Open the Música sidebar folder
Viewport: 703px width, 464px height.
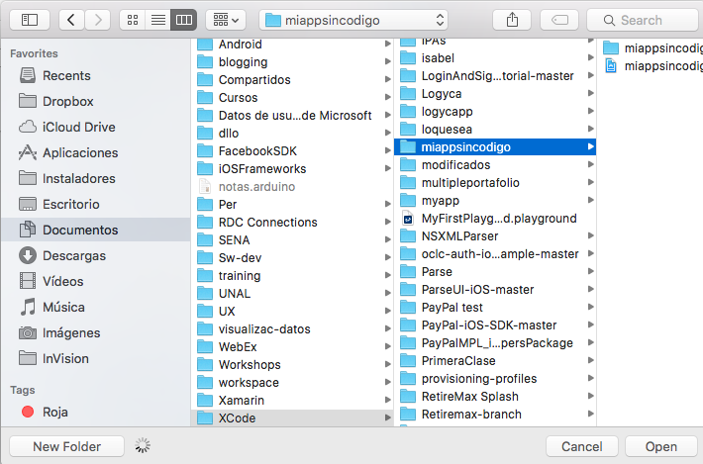click(63, 307)
